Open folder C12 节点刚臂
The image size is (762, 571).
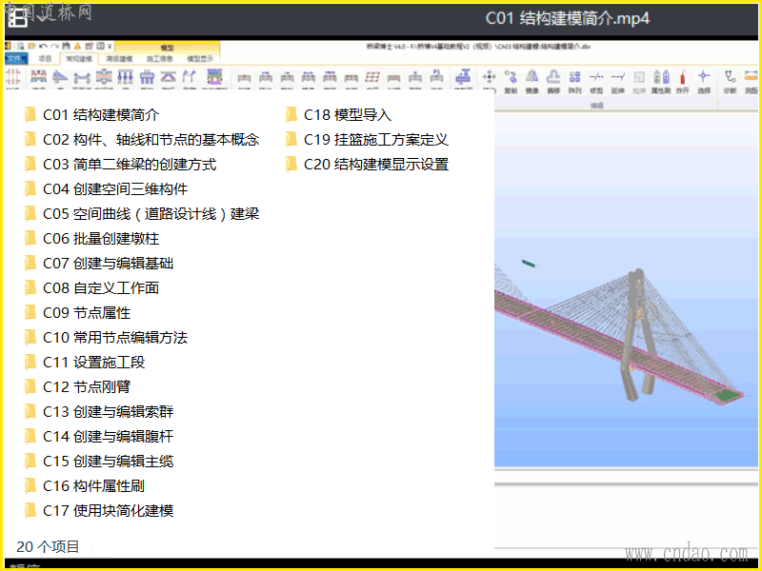(x=77, y=387)
